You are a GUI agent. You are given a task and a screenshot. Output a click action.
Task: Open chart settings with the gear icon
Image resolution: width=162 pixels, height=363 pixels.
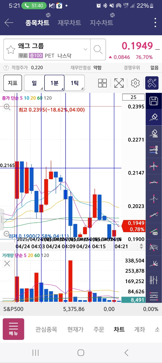click(x=135, y=83)
